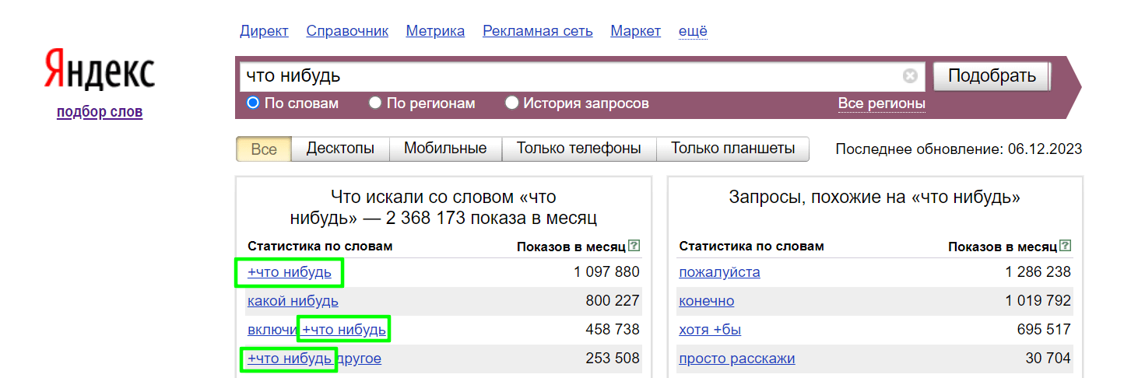Open the Директ link

tap(264, 31)
